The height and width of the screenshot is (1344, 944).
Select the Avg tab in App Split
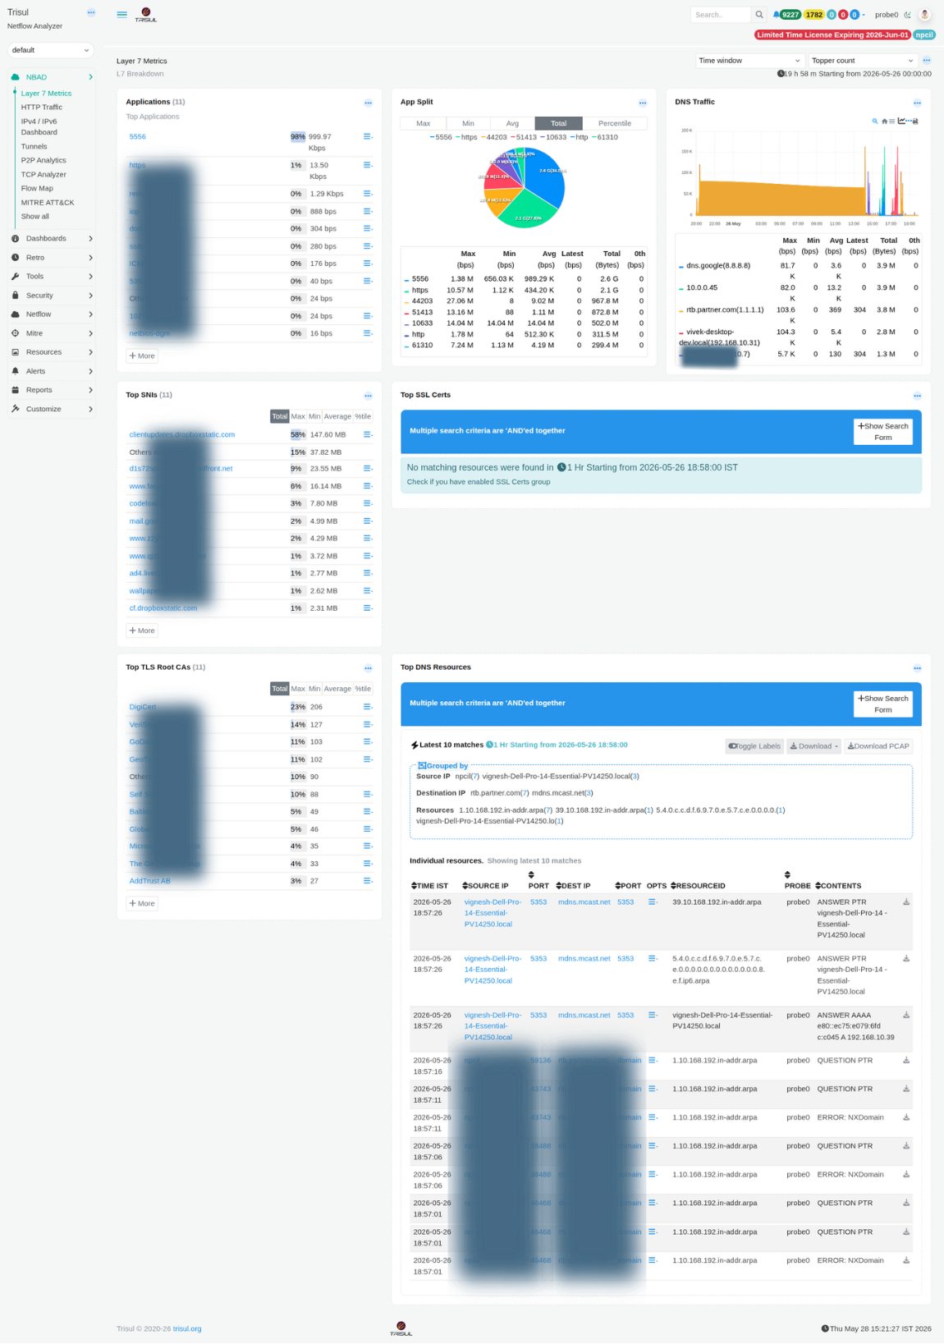[512, 123]
